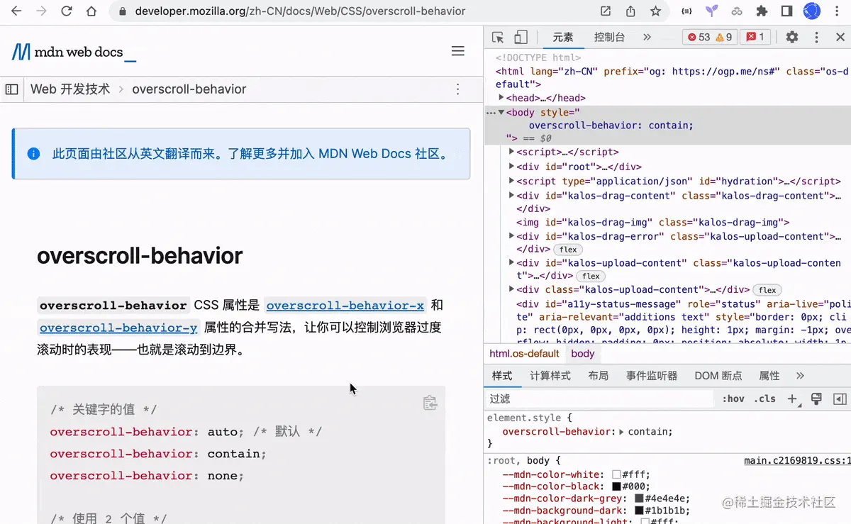Open the extensions puzzle piece menu
Screen dimensions: 851x524
coord(762,11)
